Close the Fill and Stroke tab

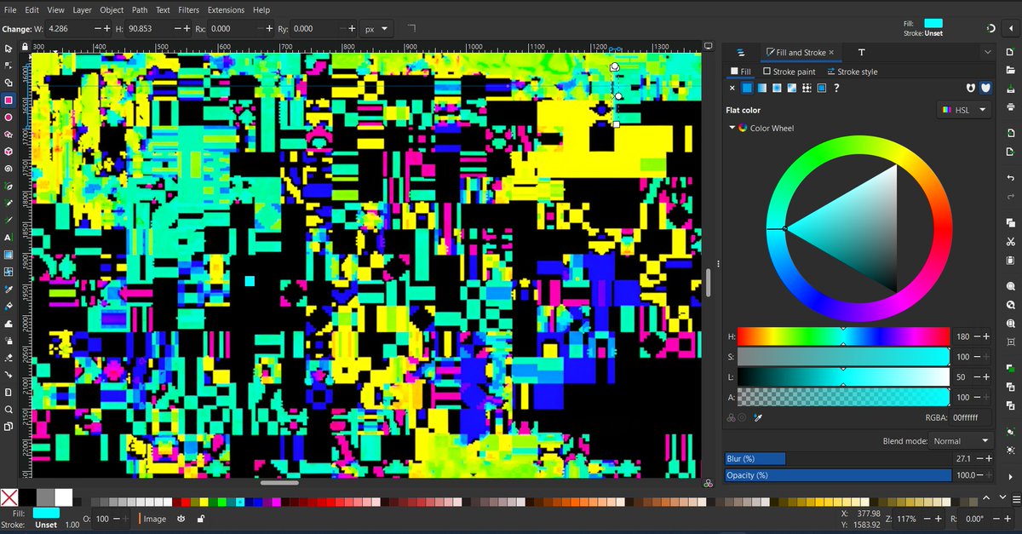pyautogui.click(x=832, y=53)
